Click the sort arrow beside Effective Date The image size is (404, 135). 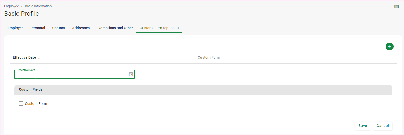[x=39, y=57]
